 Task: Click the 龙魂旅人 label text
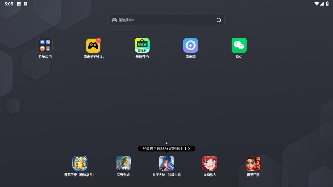[210, 175]
